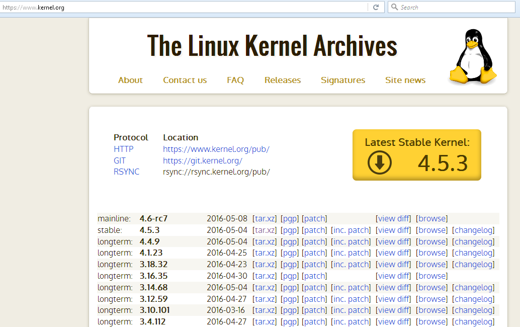Click the Tux penguin logo
Image resolution: width=520 pixels, height=327 pixels.
[x=473, y=56]
